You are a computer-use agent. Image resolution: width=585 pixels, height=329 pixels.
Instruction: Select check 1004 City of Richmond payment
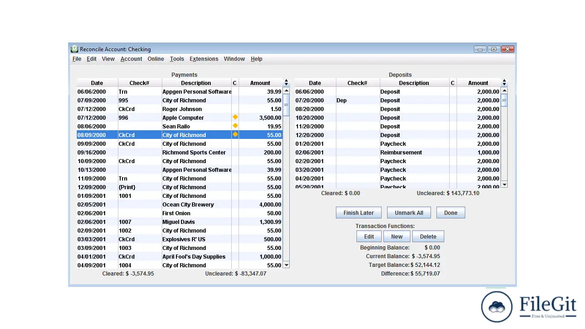coord(180,265)
